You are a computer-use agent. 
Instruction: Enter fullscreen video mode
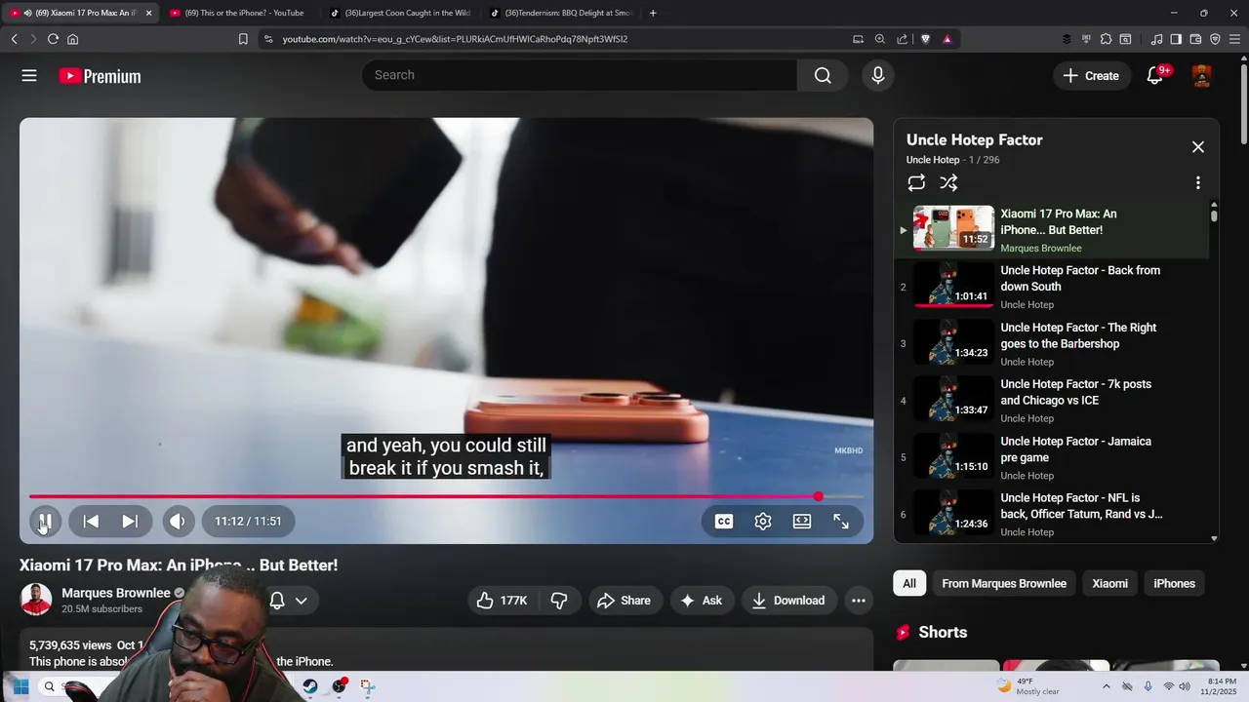[x=841, y=522]
